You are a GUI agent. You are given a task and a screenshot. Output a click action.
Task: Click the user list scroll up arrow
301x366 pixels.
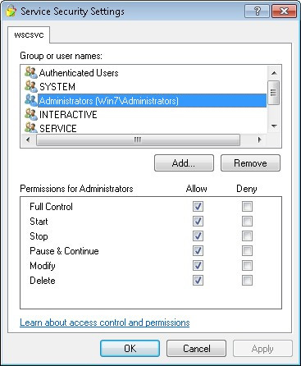pyautogui.click(x=274, y=73)
